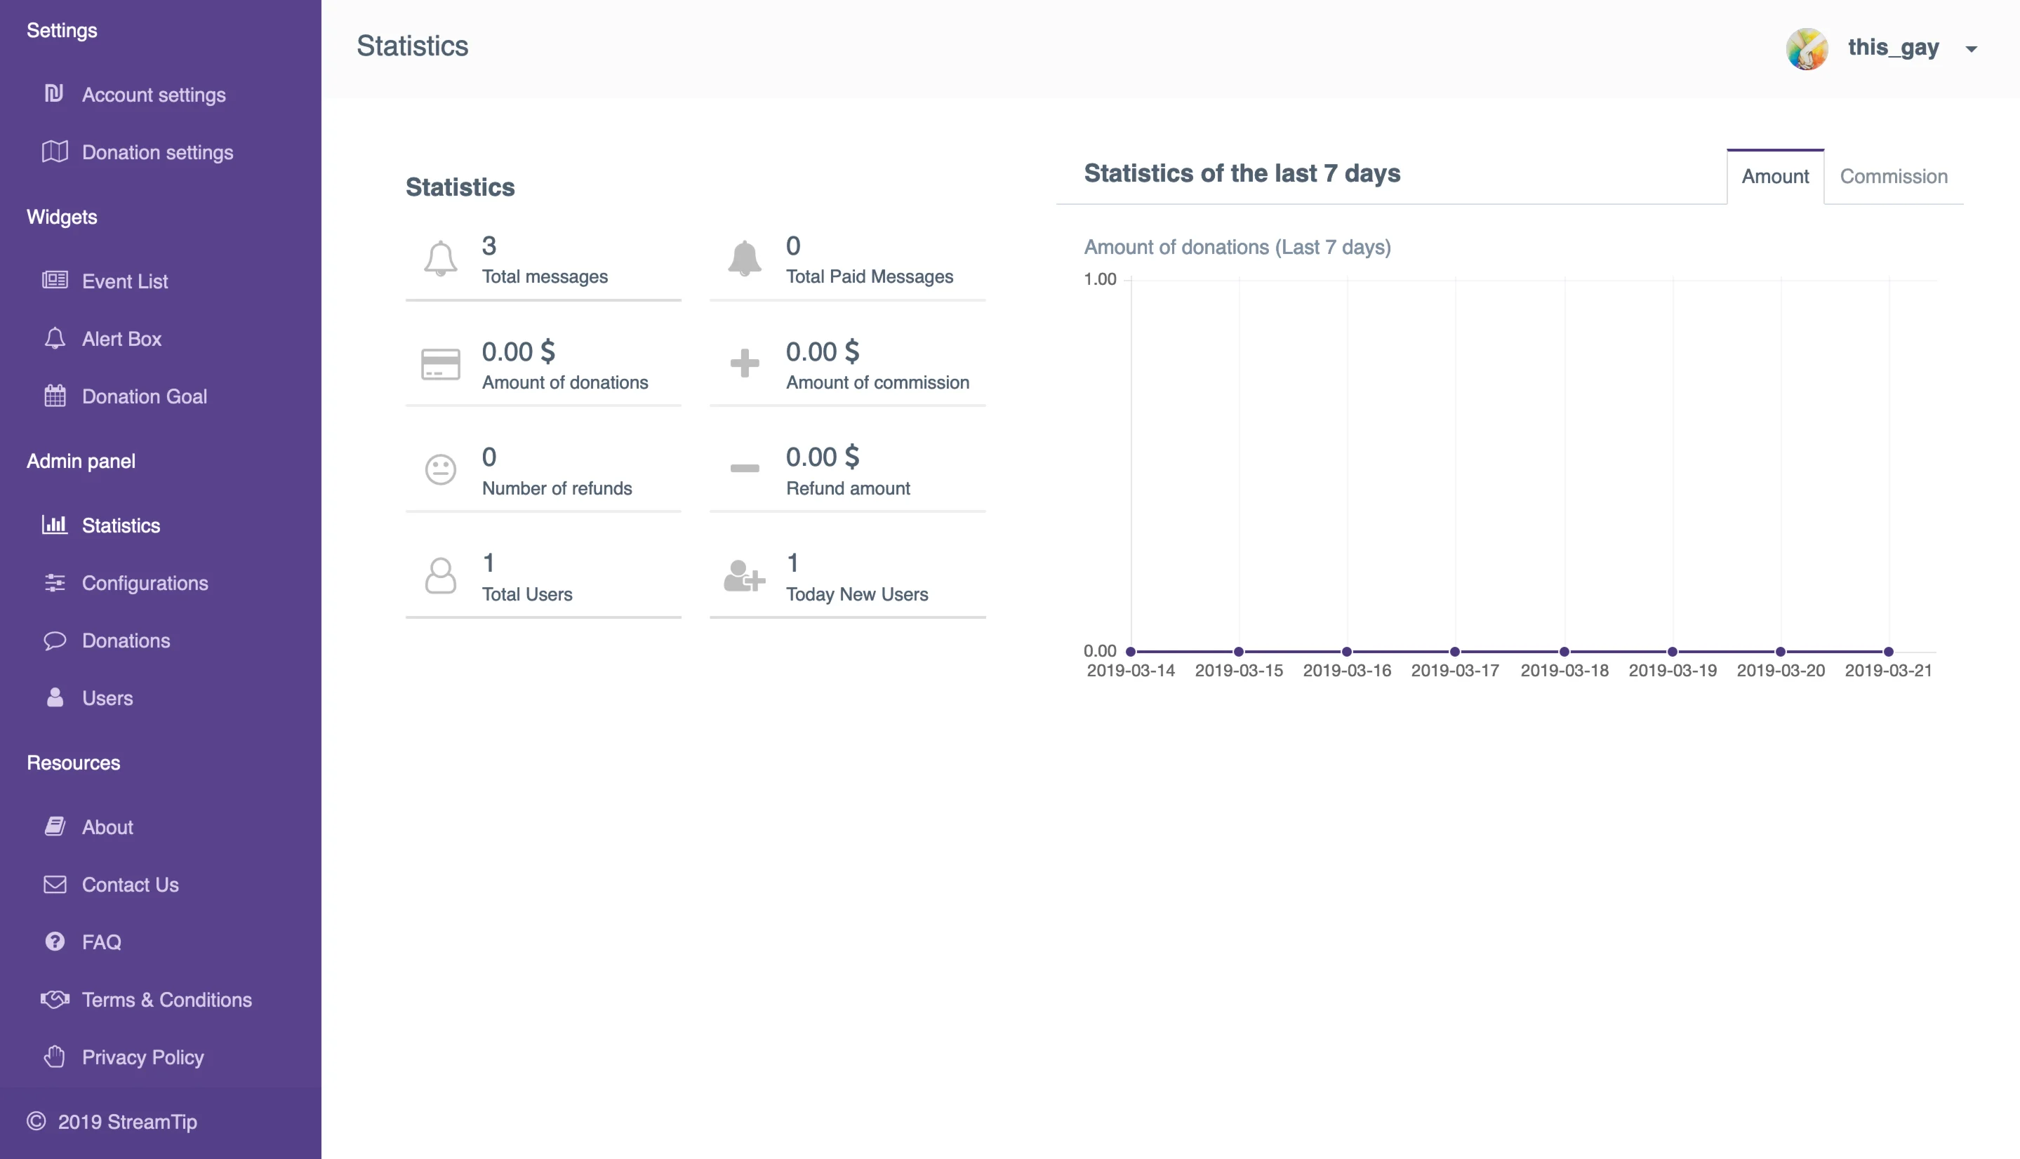
Task: Go to the Contact Us page
Action: [130, 885]
